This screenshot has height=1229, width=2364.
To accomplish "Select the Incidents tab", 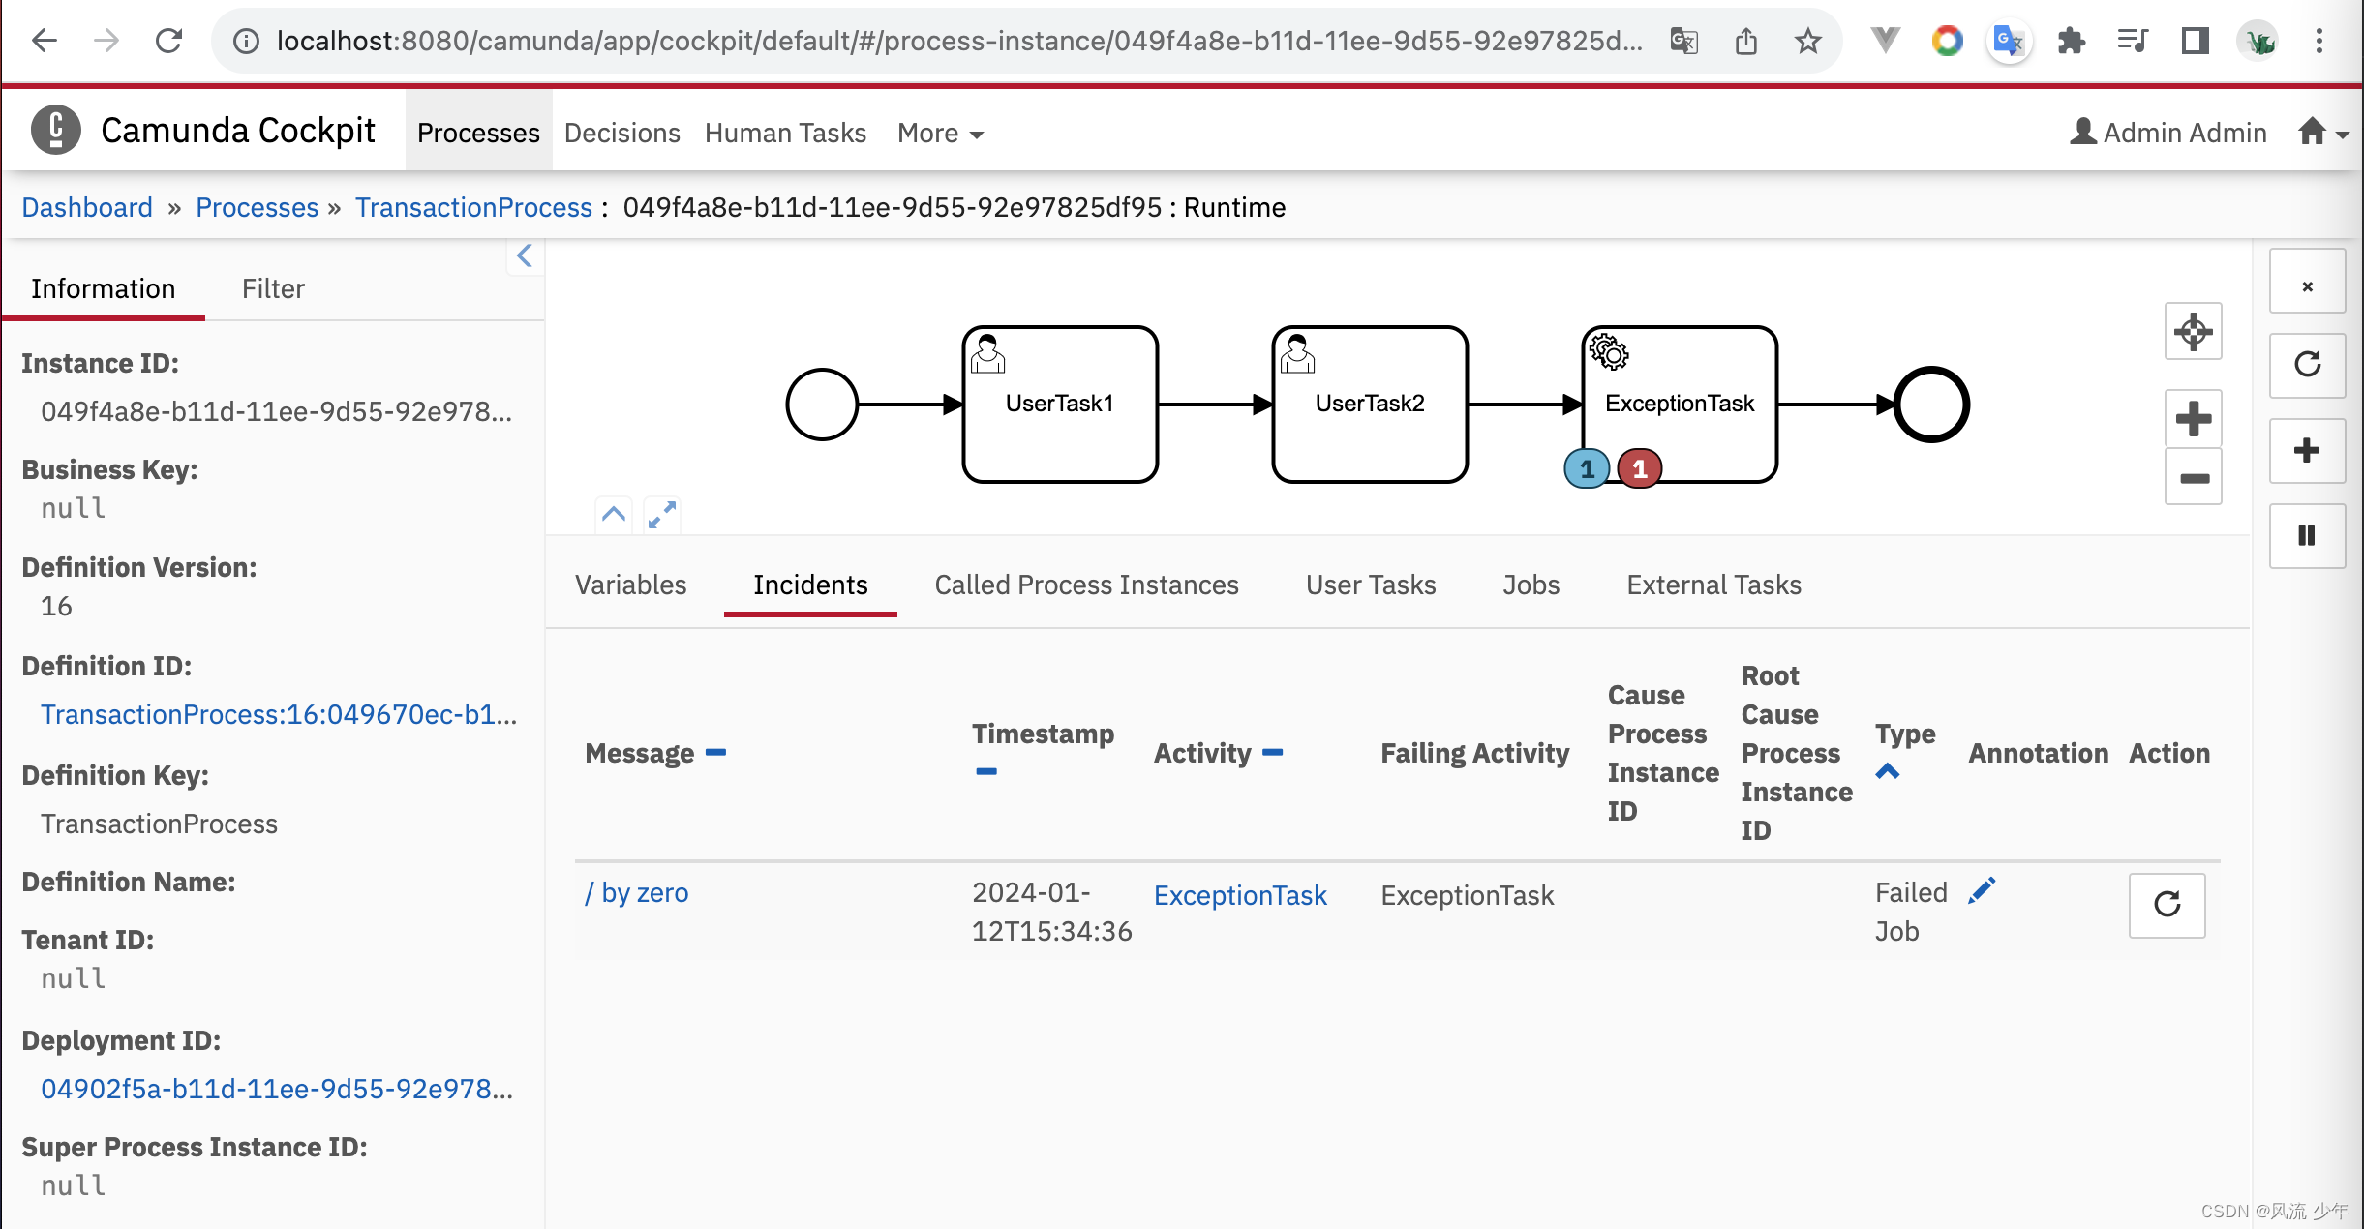I will click(810, 585).
